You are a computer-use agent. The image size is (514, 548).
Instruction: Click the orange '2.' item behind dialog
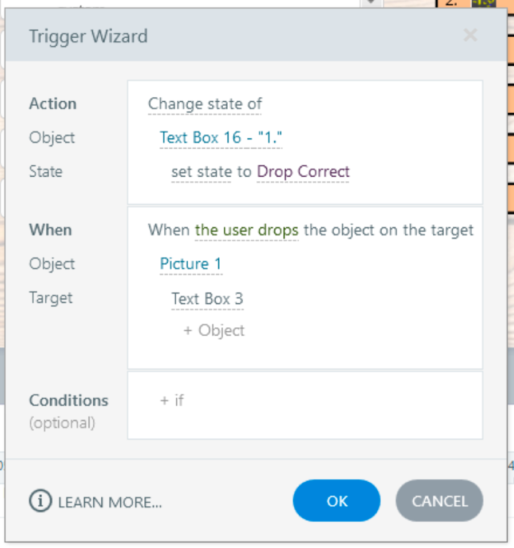(x=452, y=3)
